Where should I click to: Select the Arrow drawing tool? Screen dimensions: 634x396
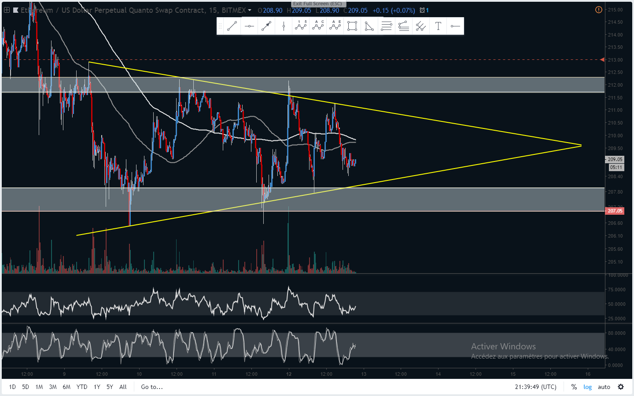(x=266, y=26)
